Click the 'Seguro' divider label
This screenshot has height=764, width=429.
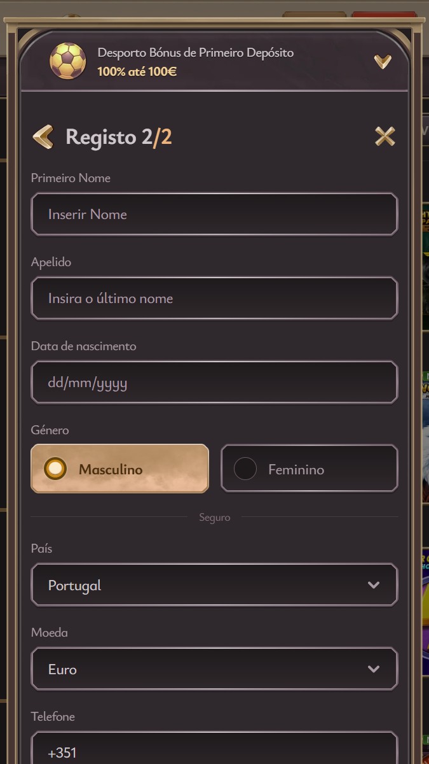tap(214, 518)
